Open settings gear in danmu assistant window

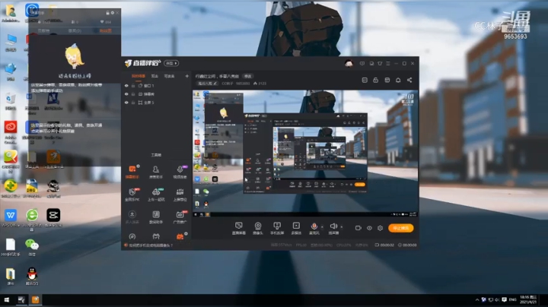point(113,13)
